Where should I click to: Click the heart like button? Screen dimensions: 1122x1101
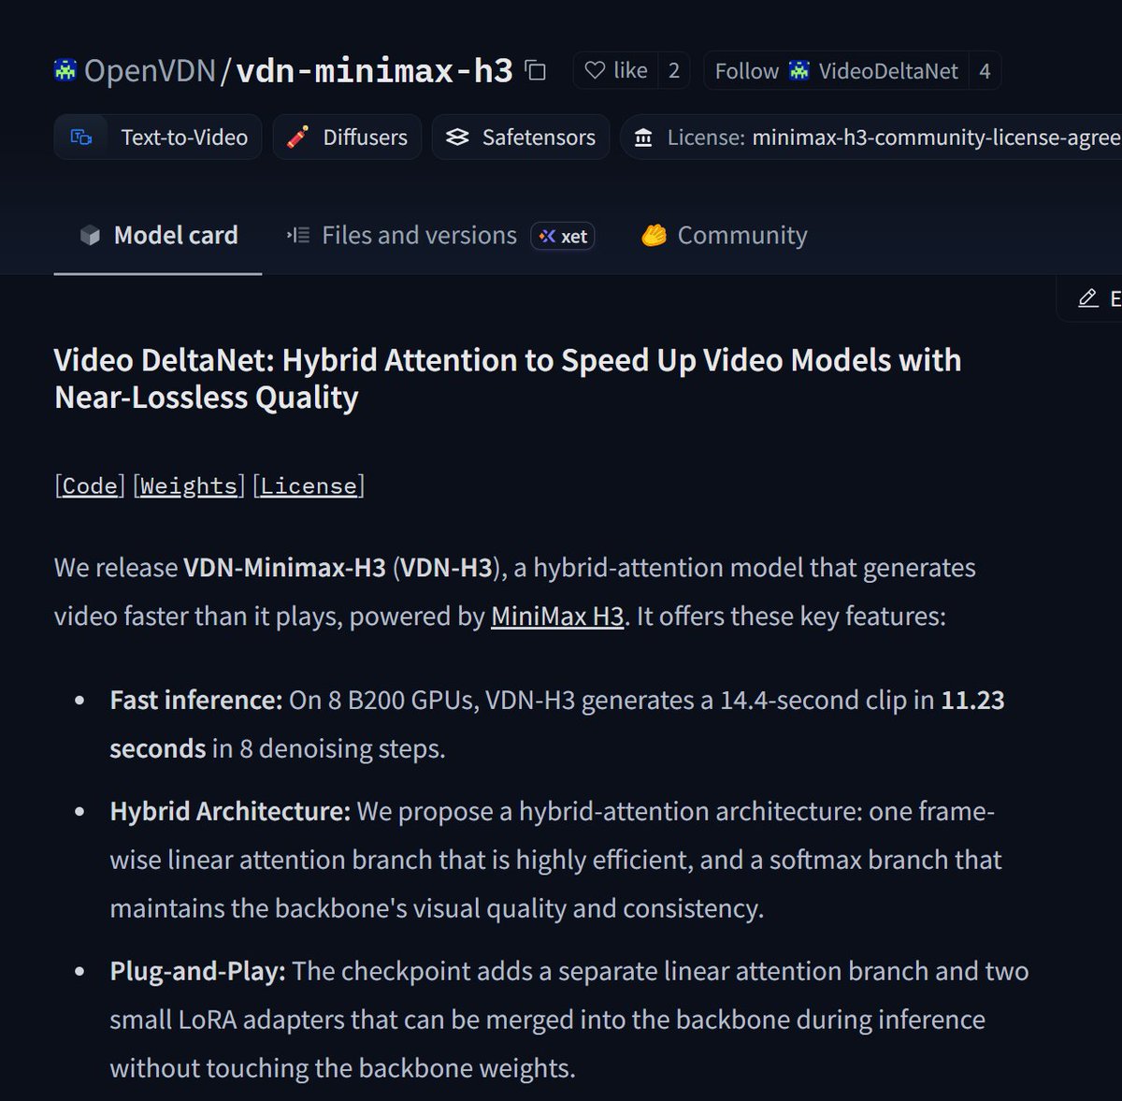pos(615,70)
